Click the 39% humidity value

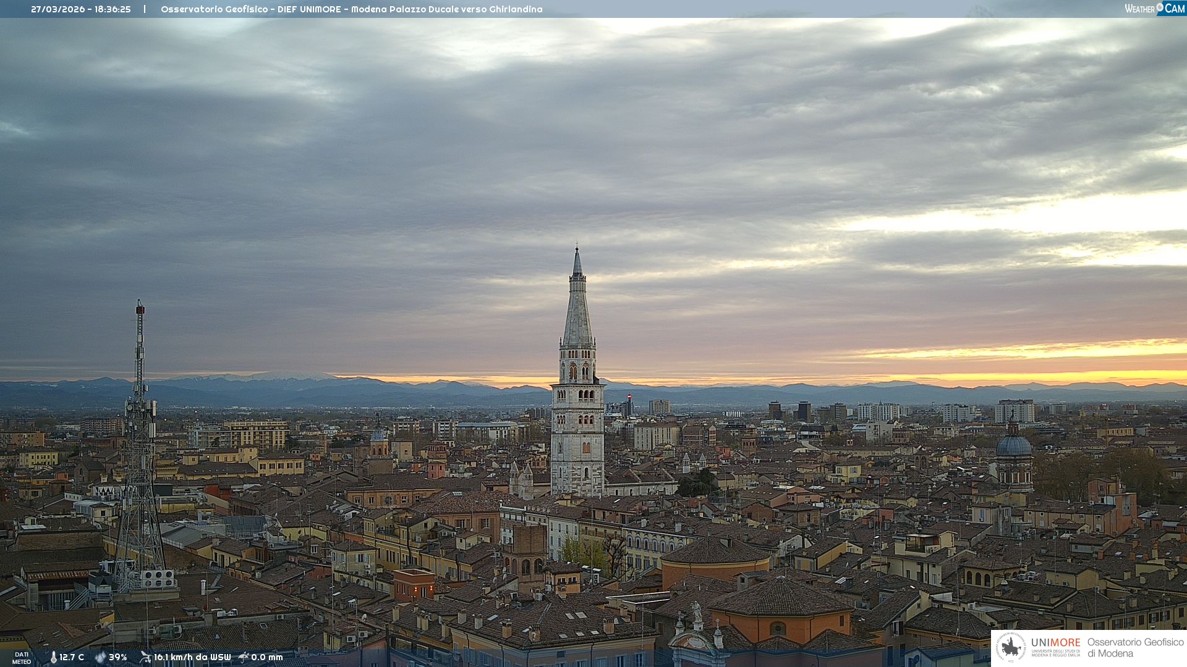(118, 657)
